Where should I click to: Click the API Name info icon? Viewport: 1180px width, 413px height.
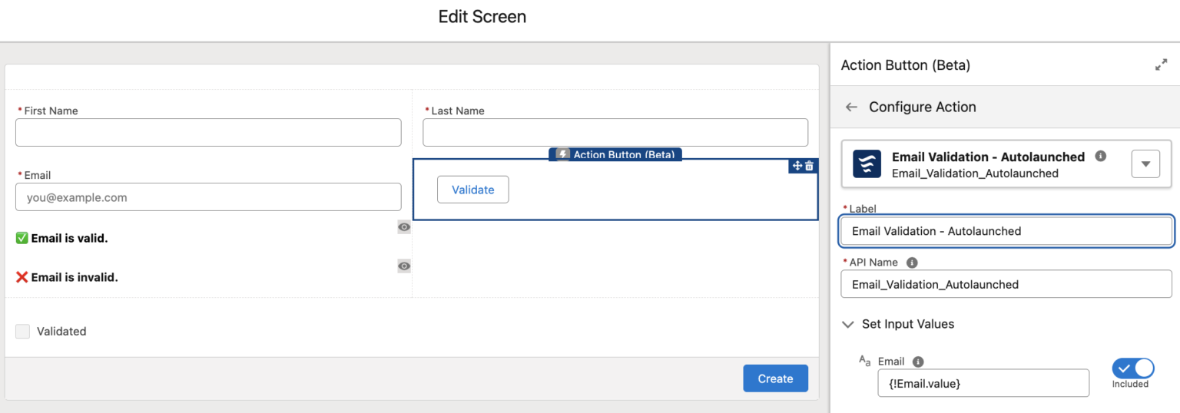[x=912, y=263]
